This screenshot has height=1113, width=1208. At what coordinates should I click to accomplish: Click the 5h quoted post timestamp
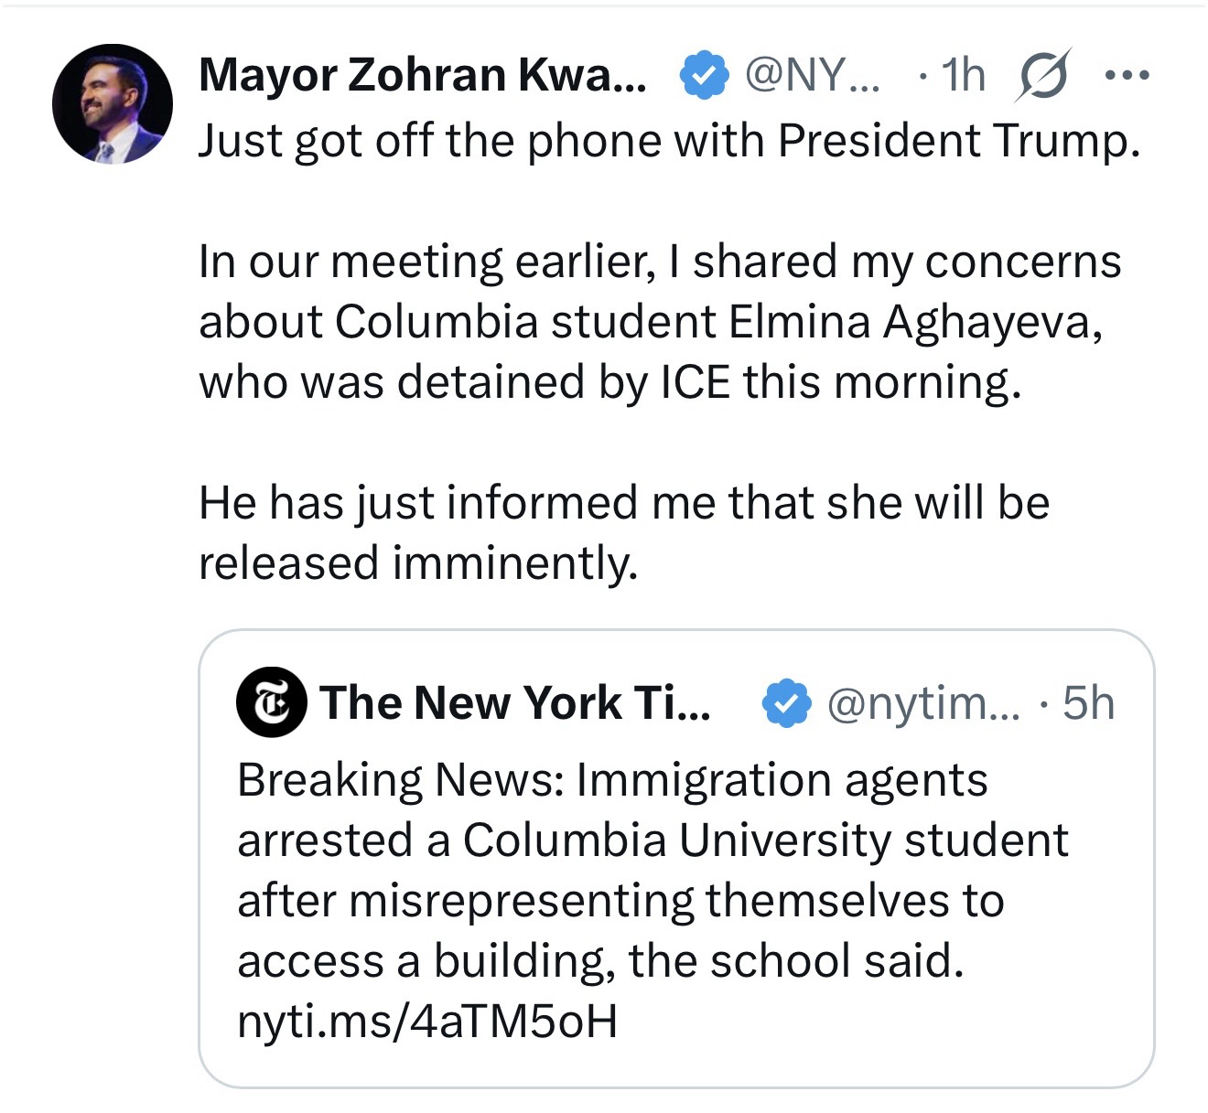coord(1088,703)
